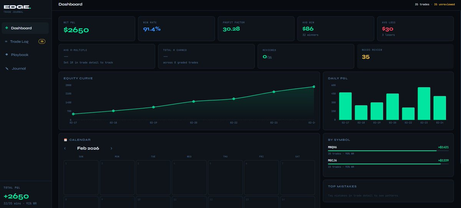Viewport: 461px width, 208px height.
Task: Select the 02-22 point on equity curve
Action: (234, 99)
